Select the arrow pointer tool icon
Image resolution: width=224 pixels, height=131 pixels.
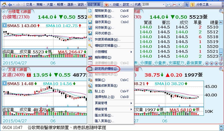click(187, 5)
